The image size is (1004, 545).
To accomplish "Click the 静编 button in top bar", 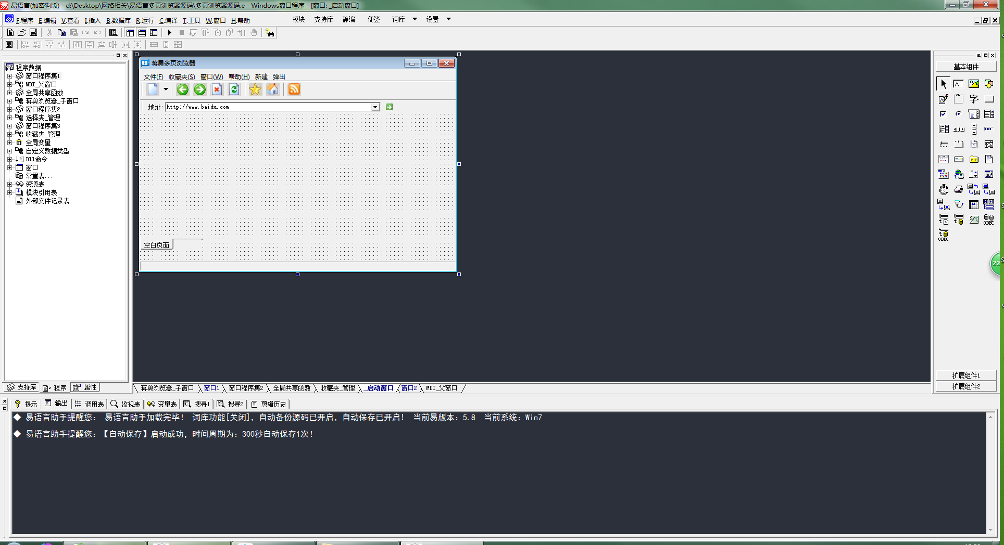I will [348, 19].
